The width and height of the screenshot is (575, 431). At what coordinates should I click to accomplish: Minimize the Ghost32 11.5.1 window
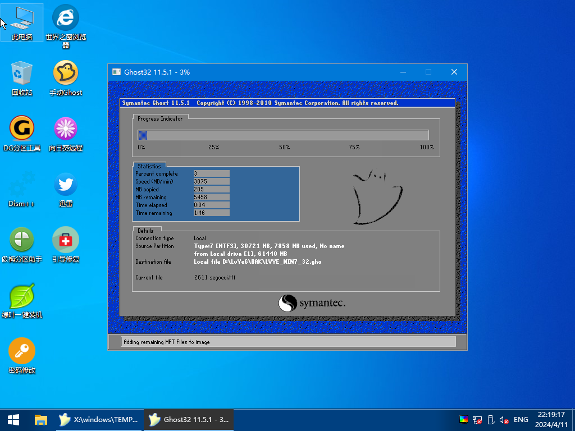pyautogui.click(x=403, y=72)
